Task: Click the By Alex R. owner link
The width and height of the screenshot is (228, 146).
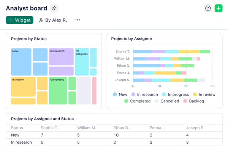Action: (x=53, y=20)
